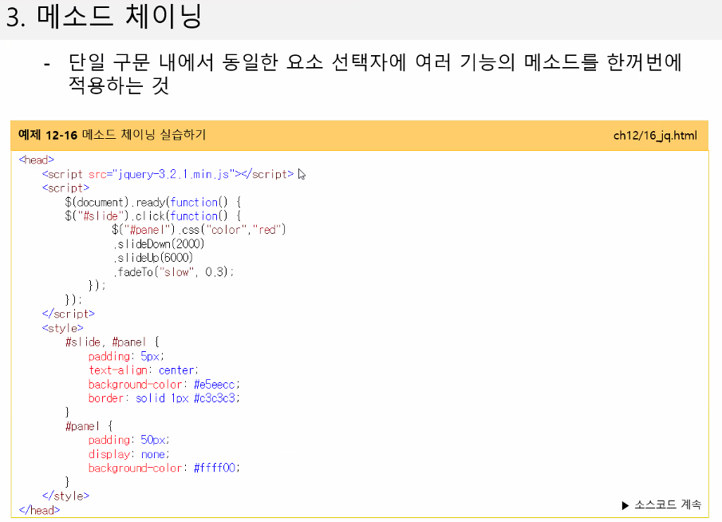Click the 'background-color: #e5eecc;' line
Viewport: 722px width, 522px height.
tap(164, 384)
